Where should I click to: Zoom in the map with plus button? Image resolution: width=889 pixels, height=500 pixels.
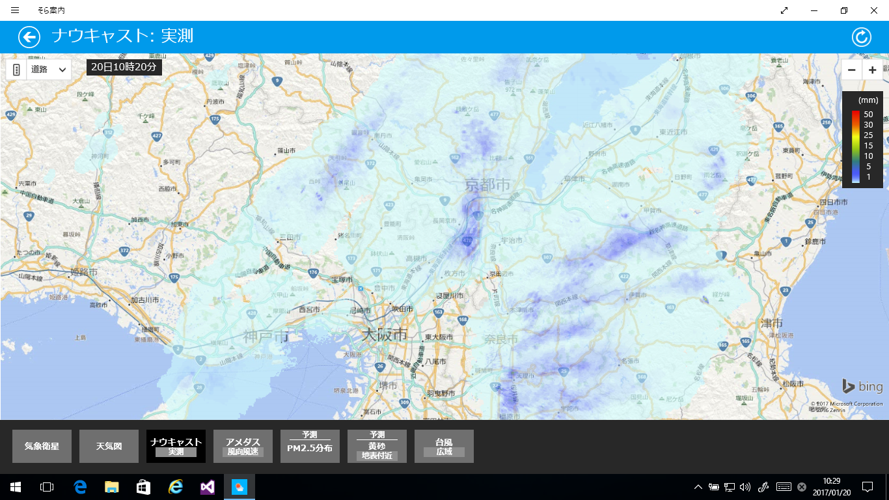873,70
